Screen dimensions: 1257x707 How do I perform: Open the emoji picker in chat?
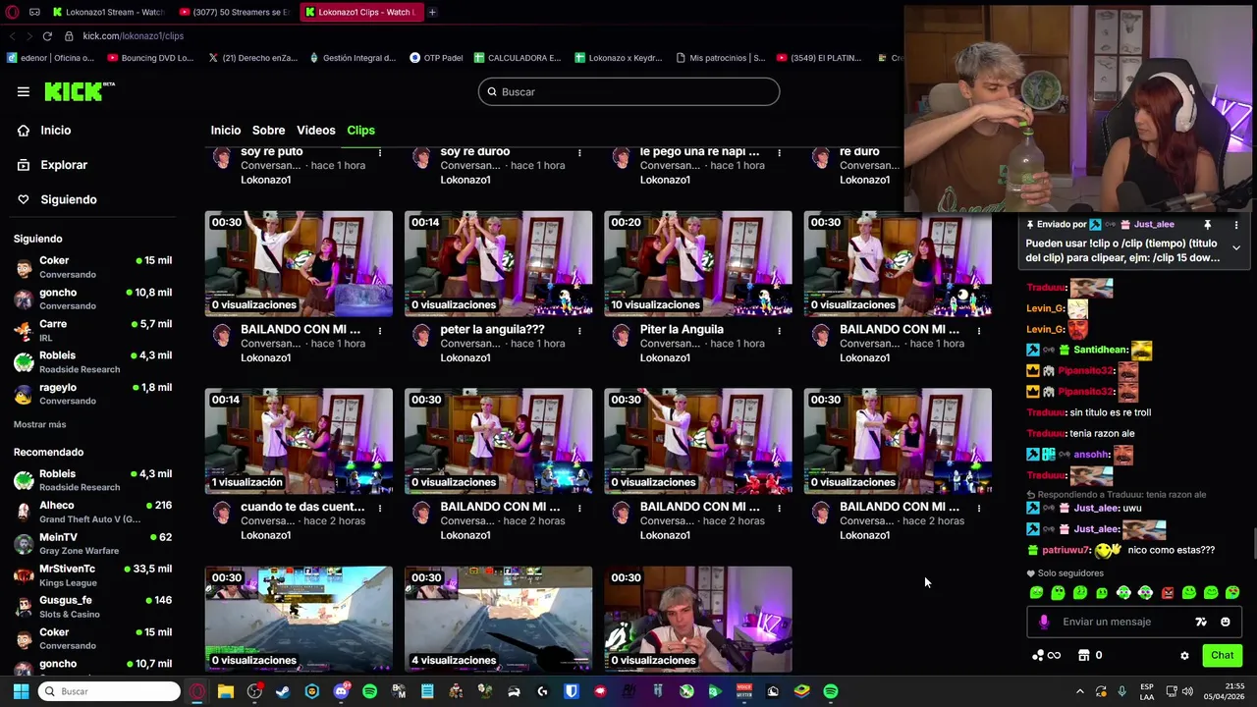click(1226, 622)
